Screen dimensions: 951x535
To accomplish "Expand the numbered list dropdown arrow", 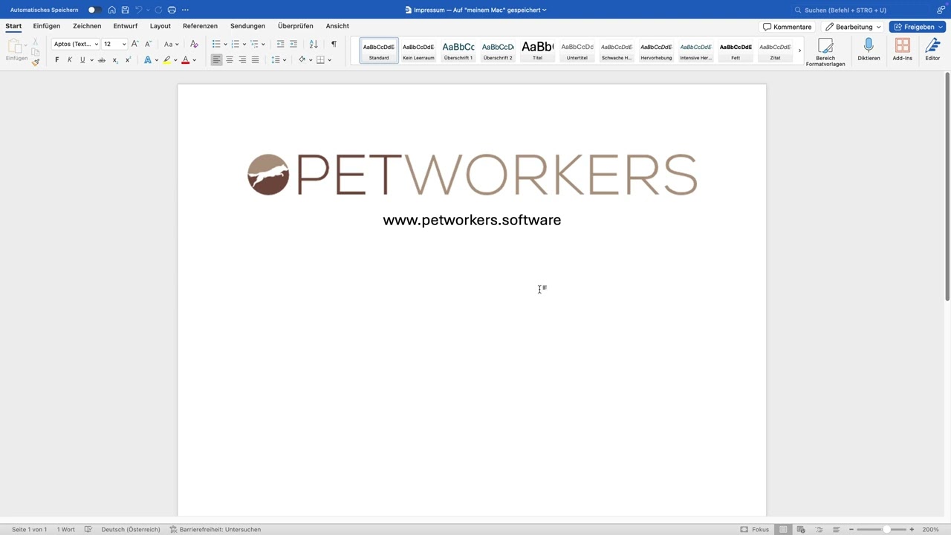I will [x=244, y=45].
